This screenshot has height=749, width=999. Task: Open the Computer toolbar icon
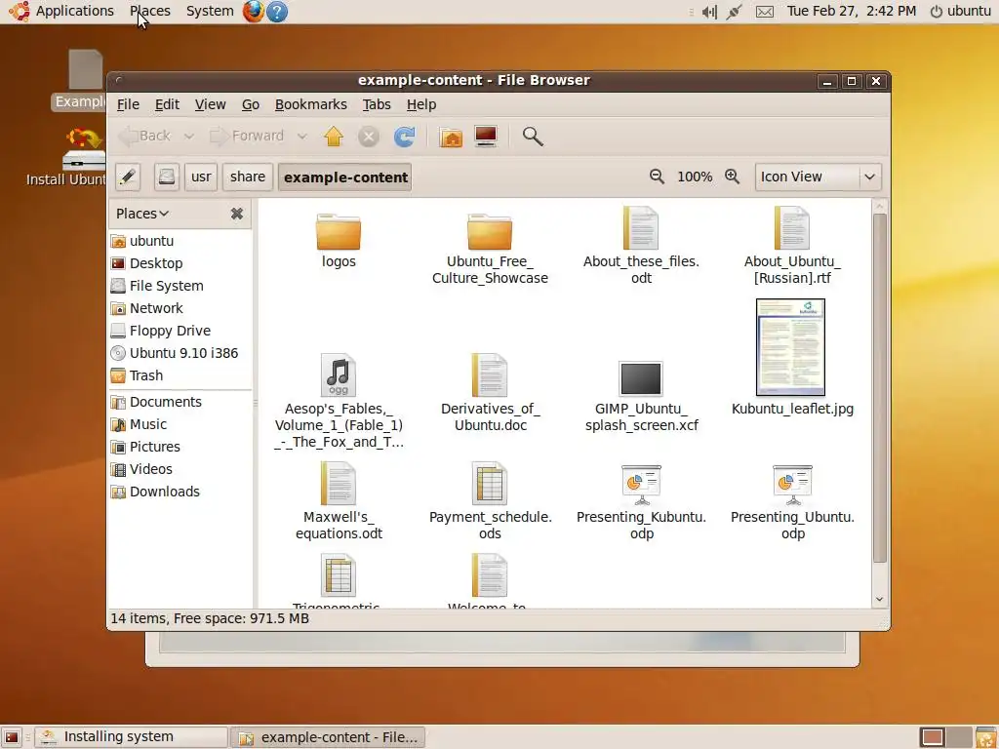click(486, 137)
